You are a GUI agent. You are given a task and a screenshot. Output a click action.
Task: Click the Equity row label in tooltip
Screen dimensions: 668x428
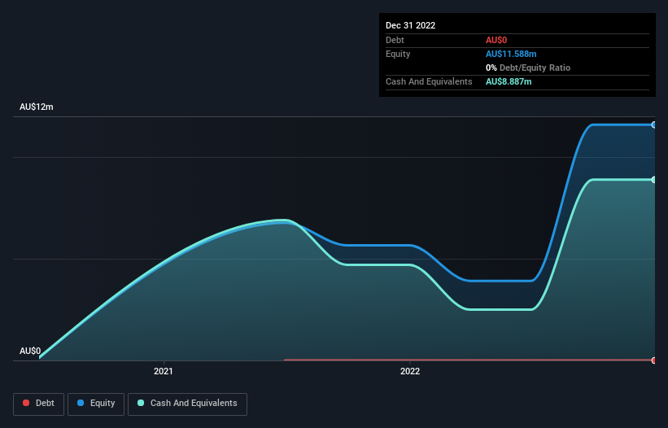pos(398,54)
